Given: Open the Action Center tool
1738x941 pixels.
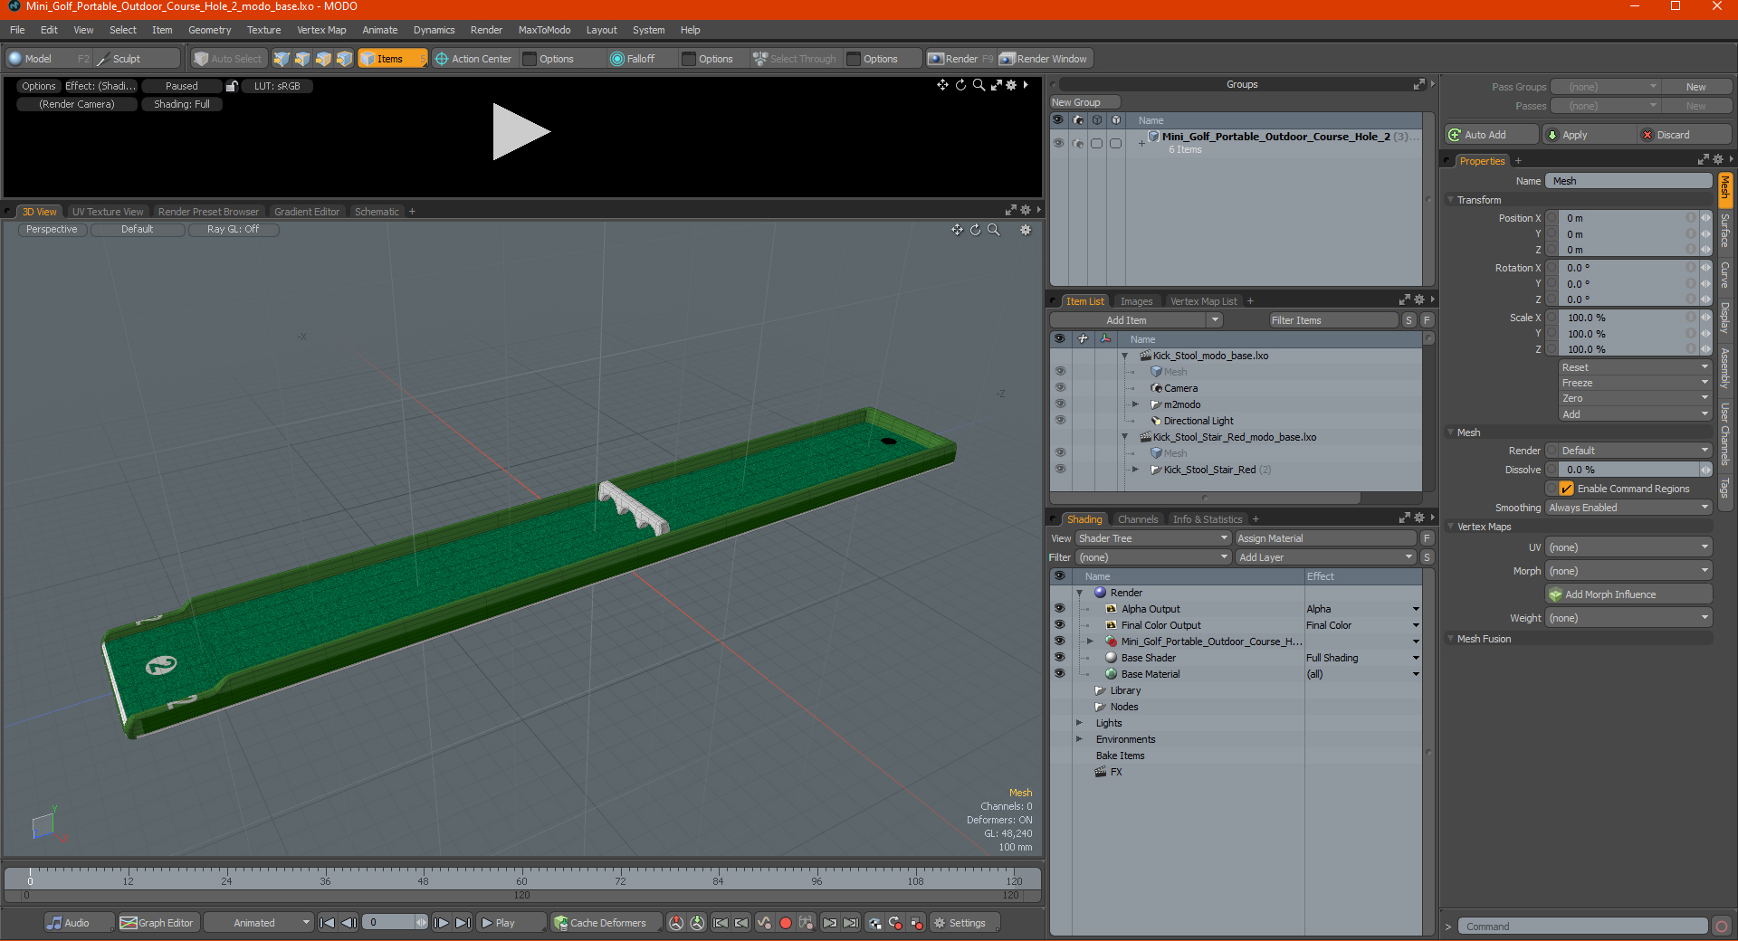Looking at the screenshot, I should tap(473, 59).
